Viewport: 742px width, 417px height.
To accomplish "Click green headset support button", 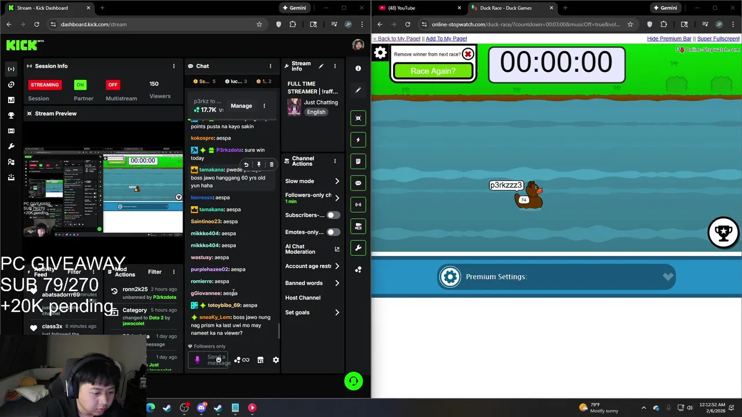I will (x=354, y=381).
